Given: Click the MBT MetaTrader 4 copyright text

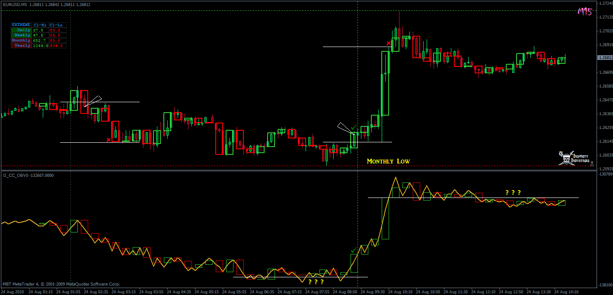Looking at the screenshot, I should pyautogui.click(x=61, y=284).
